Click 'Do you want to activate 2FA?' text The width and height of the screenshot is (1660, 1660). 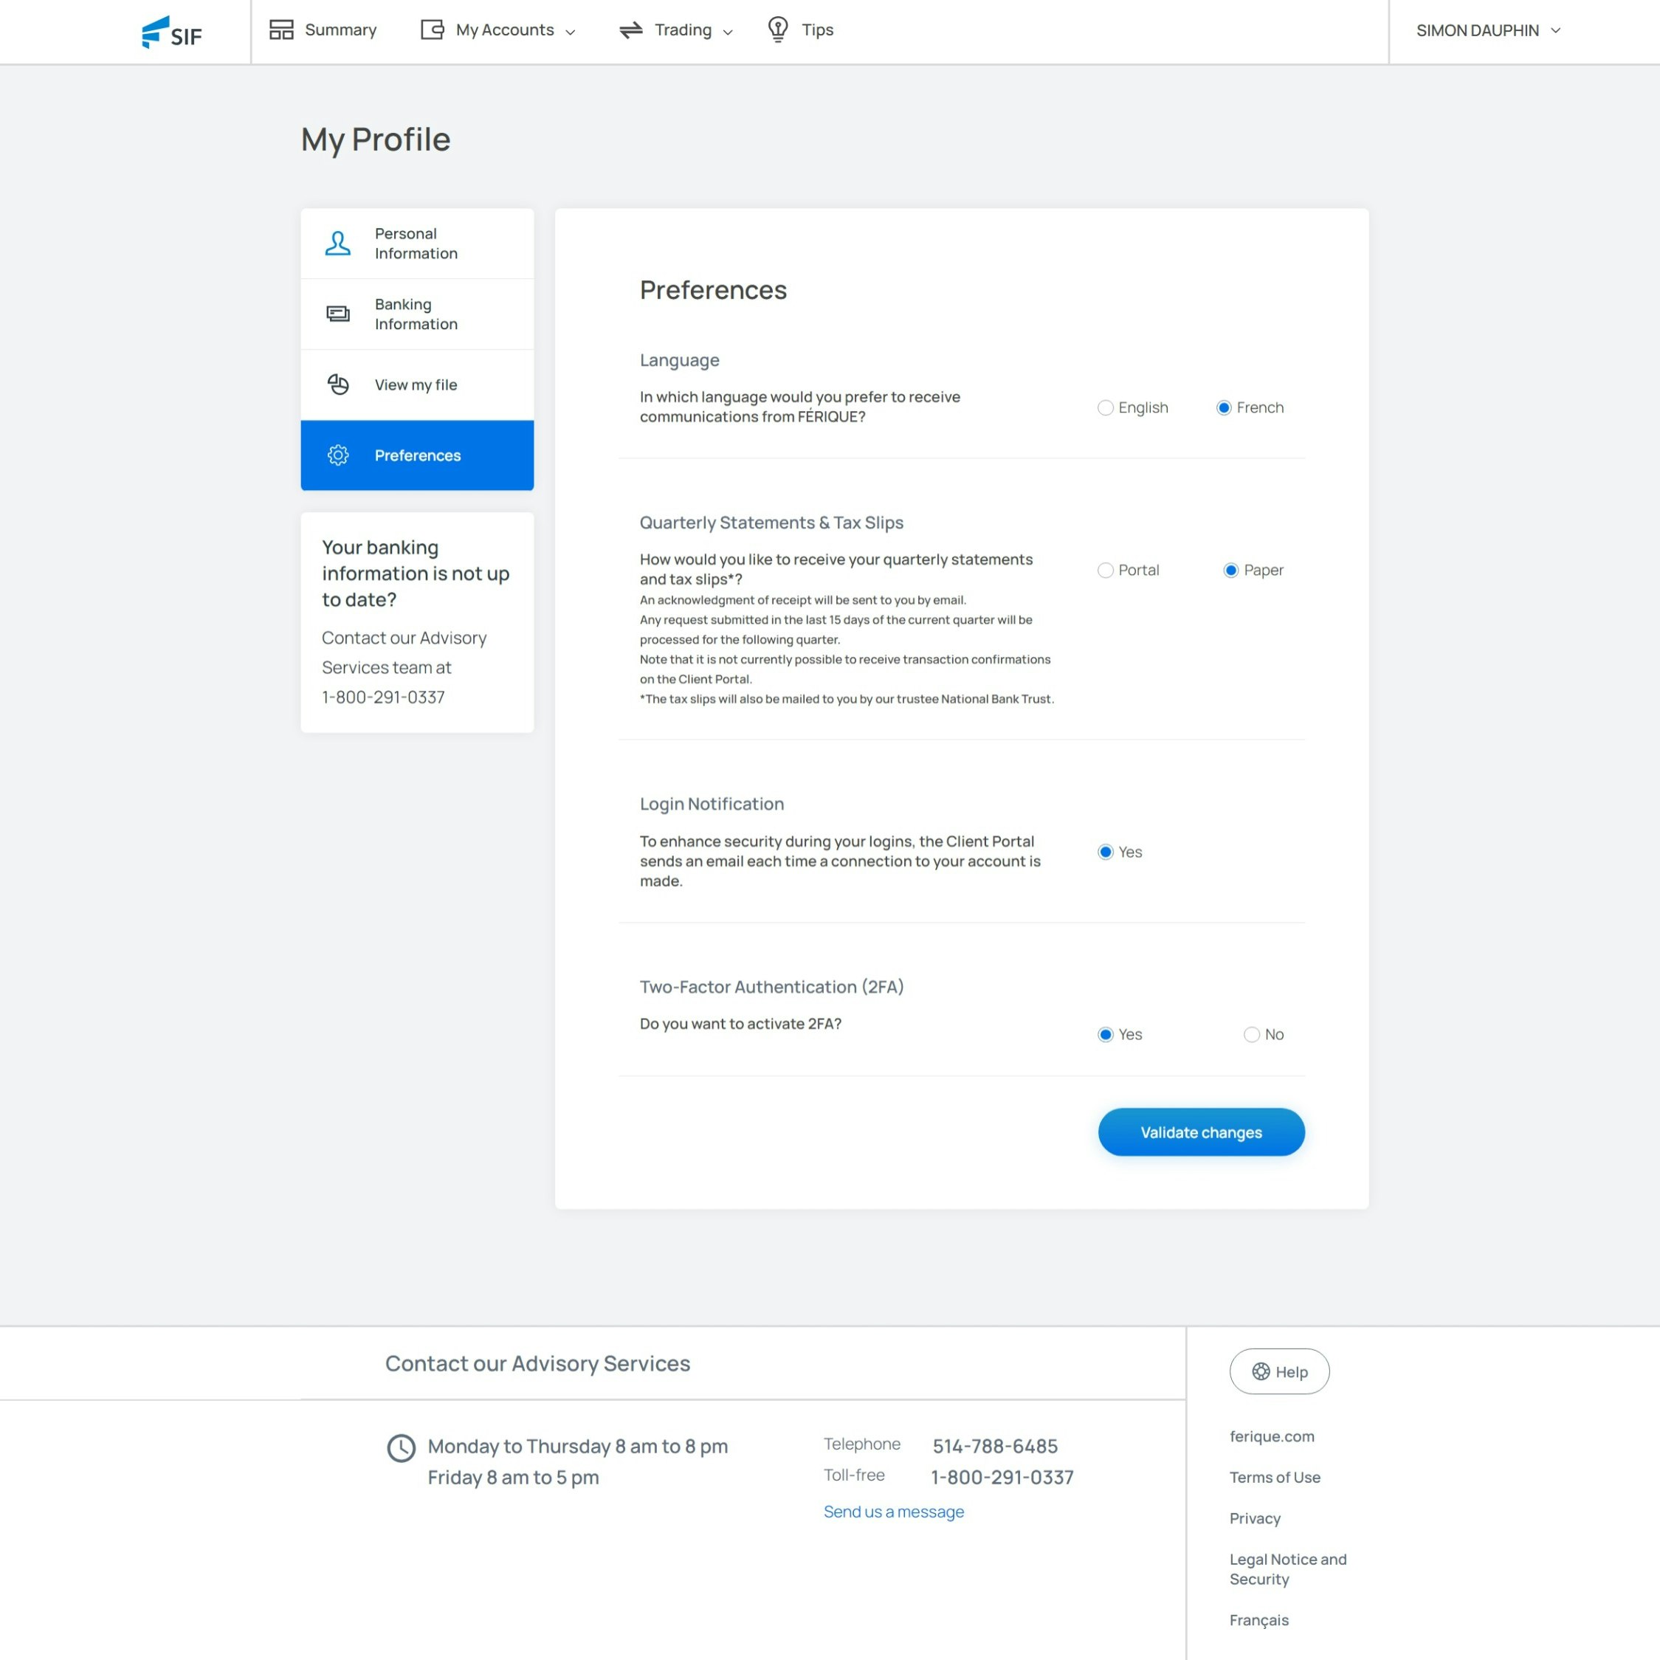coord(740,1023)
